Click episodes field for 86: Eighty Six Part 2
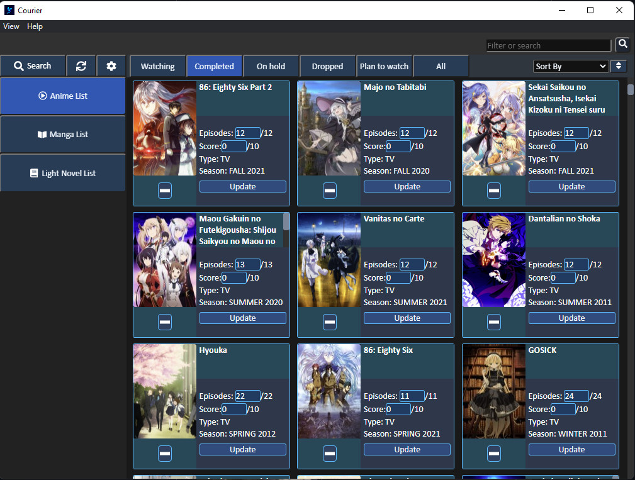The image size is (635, 480). pyautogui.click(x=247, y=133)
